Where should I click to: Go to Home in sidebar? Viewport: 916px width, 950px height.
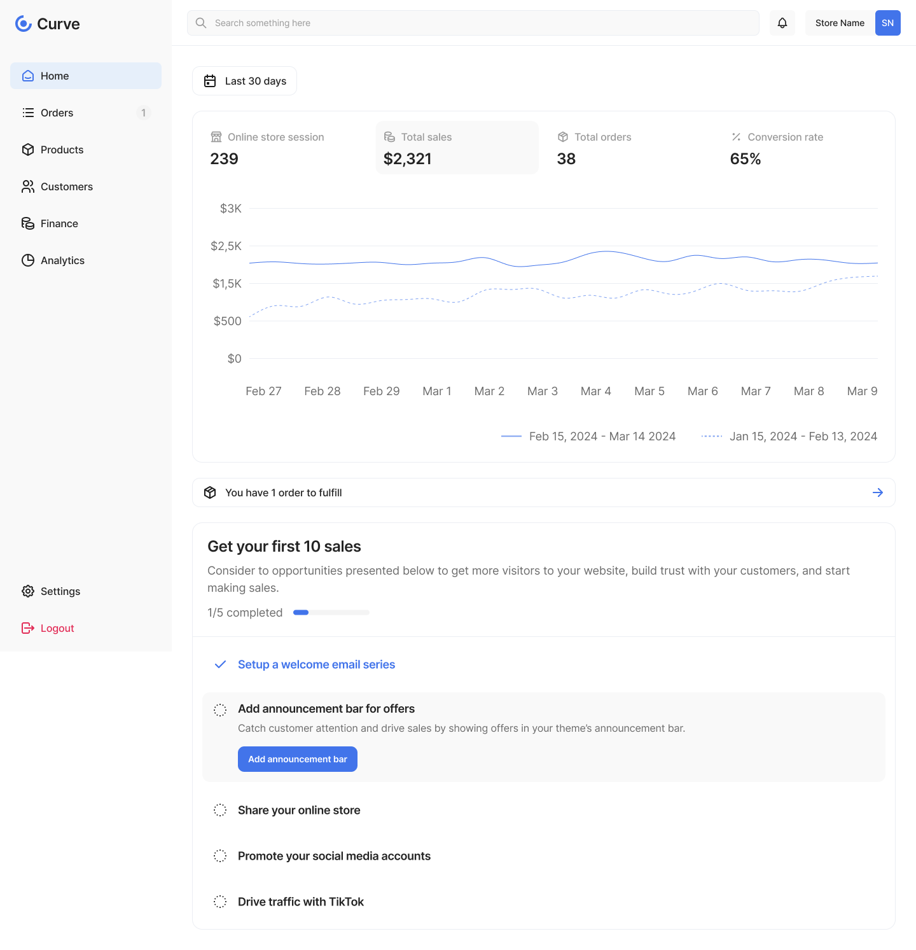click(x=86, y=76)
